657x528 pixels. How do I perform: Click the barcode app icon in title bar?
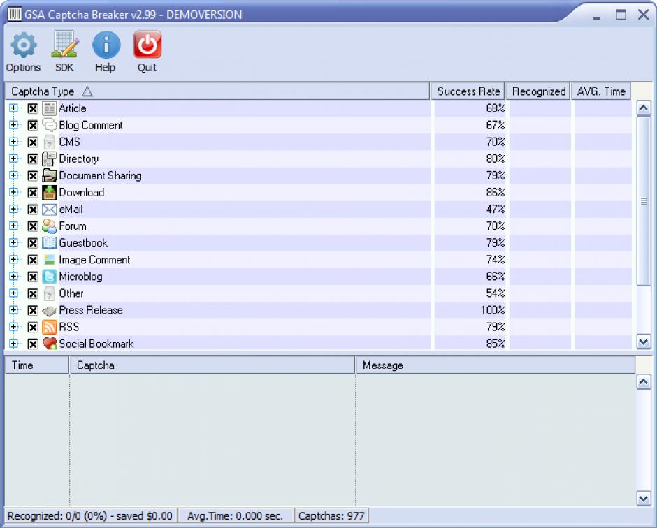coord(15,14)
